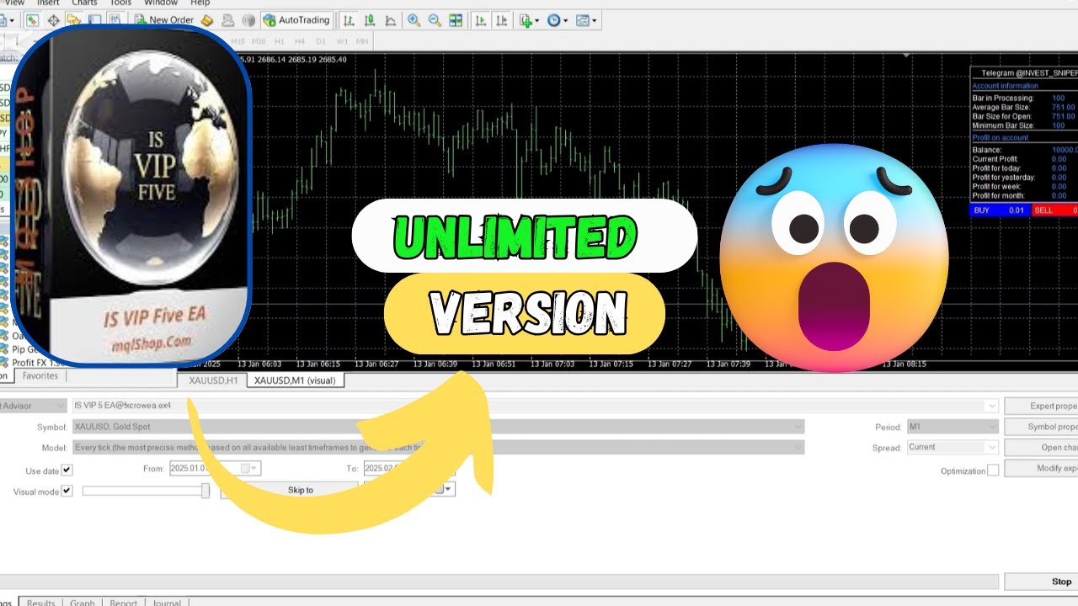Open the Market Watch panel icon
Screen dimensions: 1078x606
(32, 20)
